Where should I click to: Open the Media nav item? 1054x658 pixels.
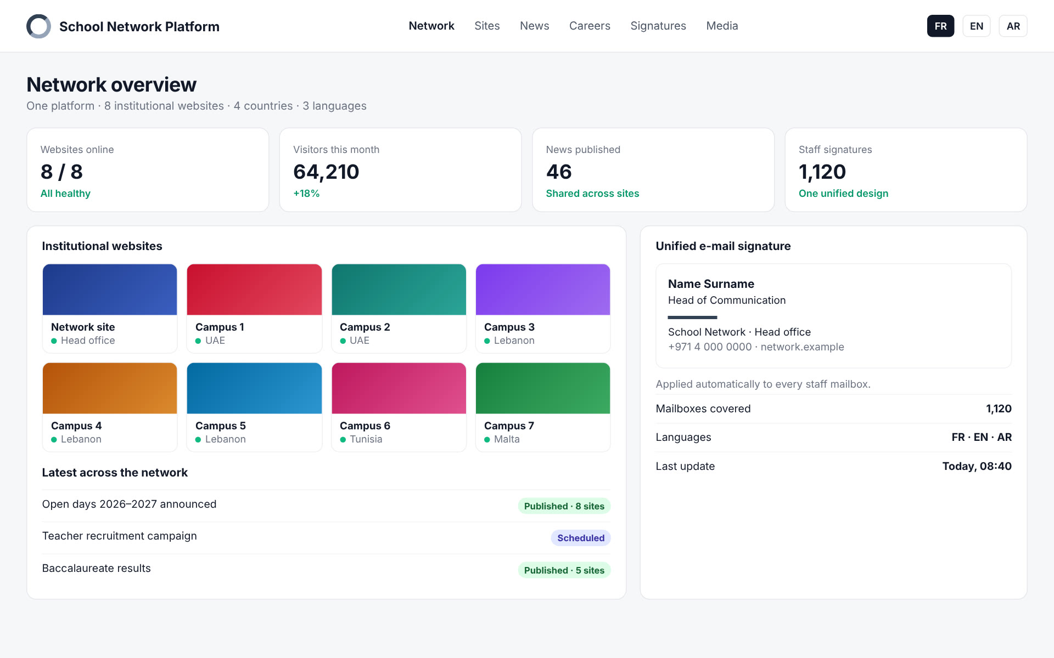[722, 26]
